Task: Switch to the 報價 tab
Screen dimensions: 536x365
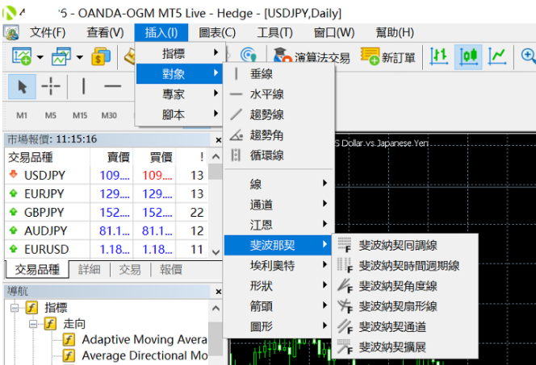Action: click(170, 269)
